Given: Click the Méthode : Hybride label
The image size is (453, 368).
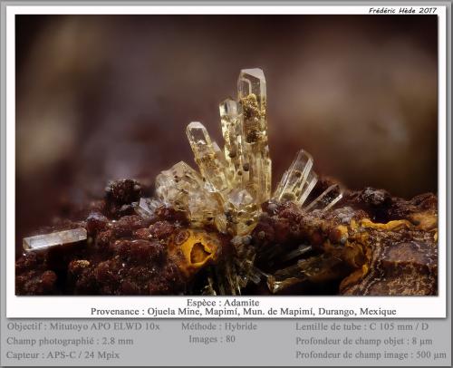Looking at the screenshot, I should coord(219,326).
